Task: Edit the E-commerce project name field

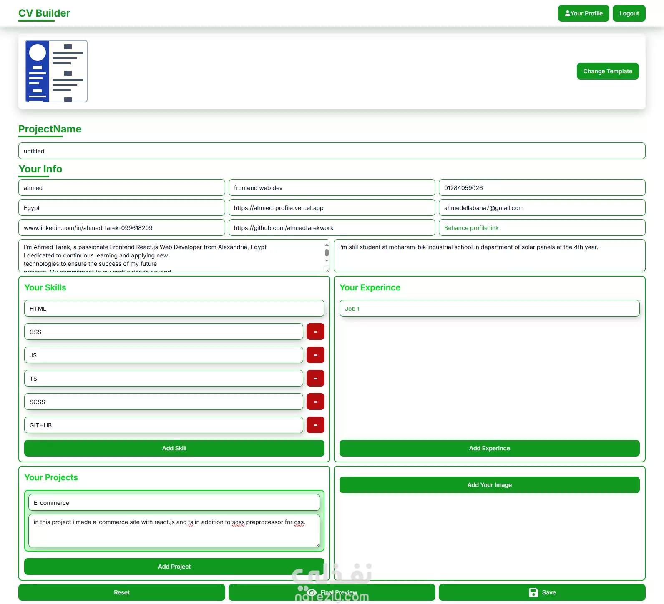Action: 174,502
